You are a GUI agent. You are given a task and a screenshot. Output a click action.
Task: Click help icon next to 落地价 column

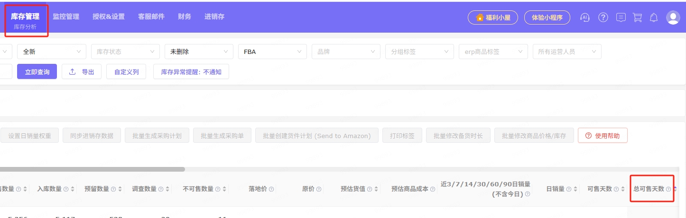(271, 189)
